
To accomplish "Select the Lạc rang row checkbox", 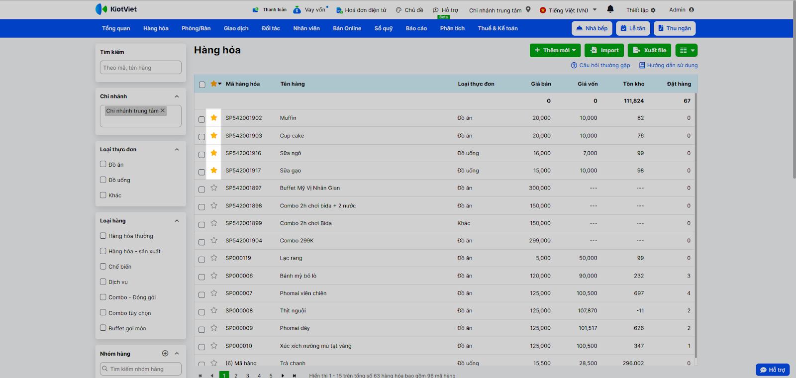I will [201, 260].
